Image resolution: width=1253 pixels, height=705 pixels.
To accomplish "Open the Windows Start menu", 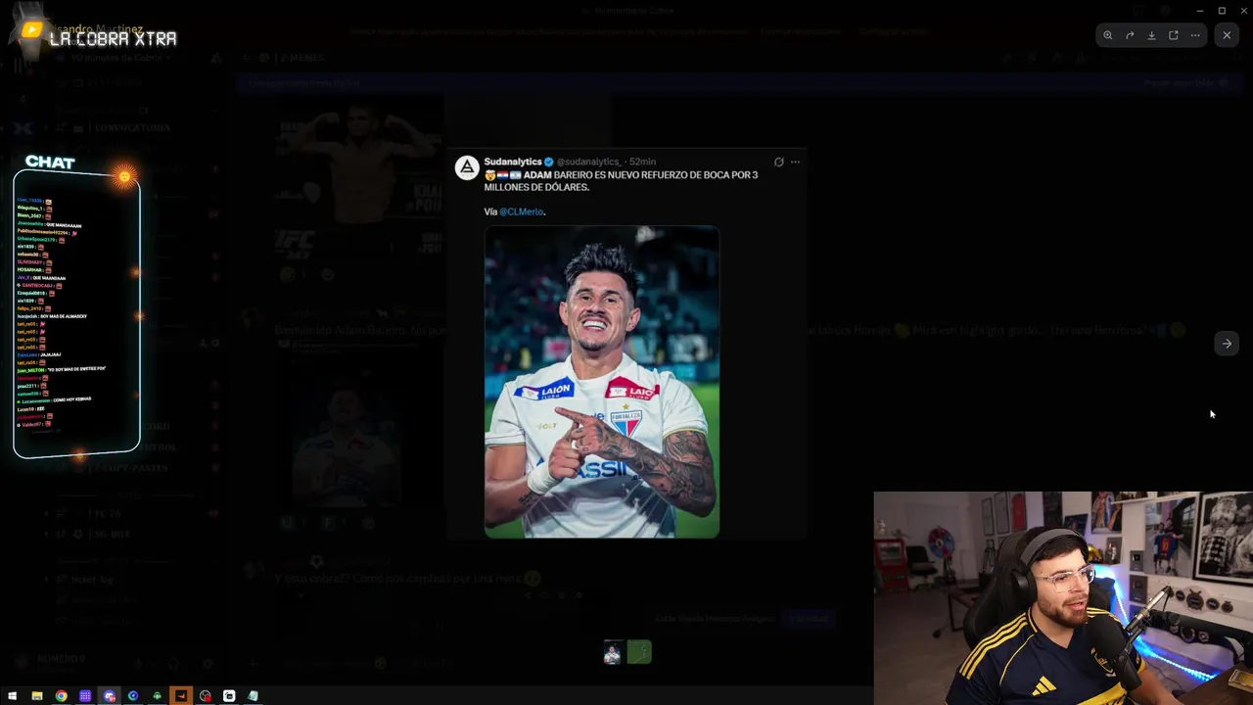I will (13, 696).
